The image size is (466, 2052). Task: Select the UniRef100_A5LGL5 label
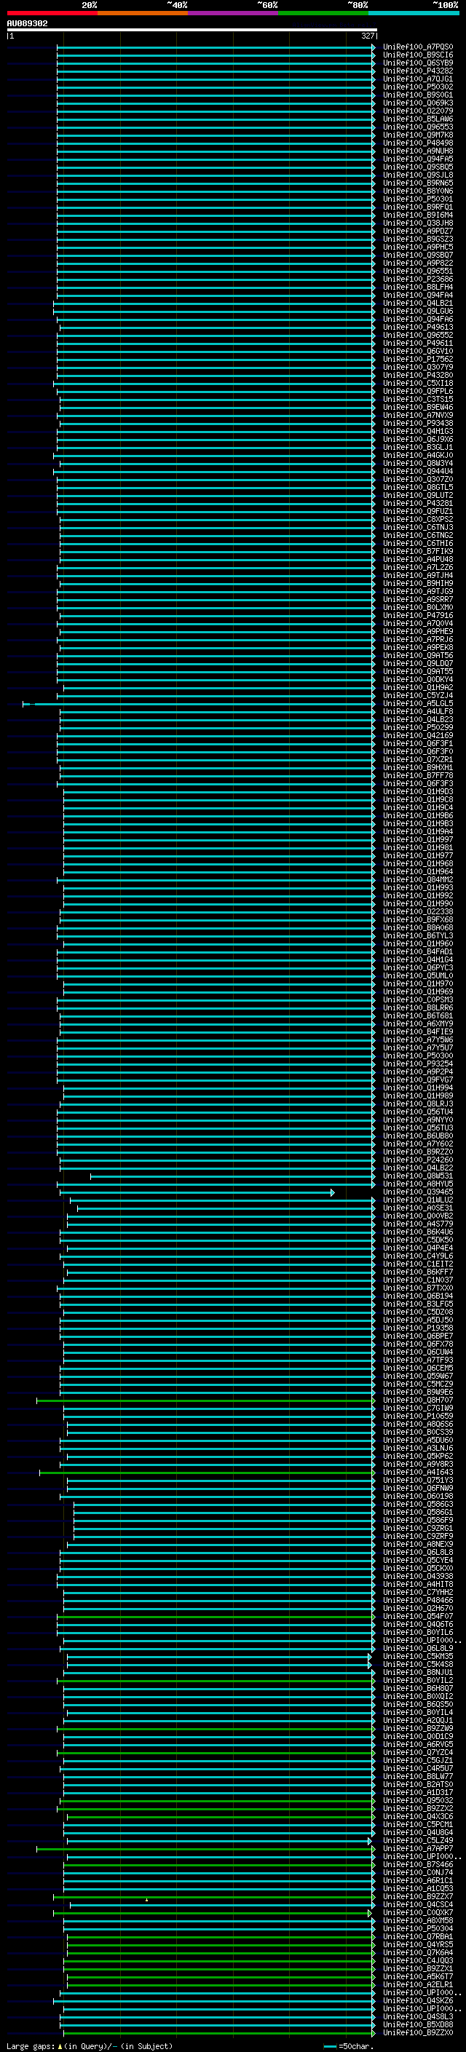(x=418, y=703)
